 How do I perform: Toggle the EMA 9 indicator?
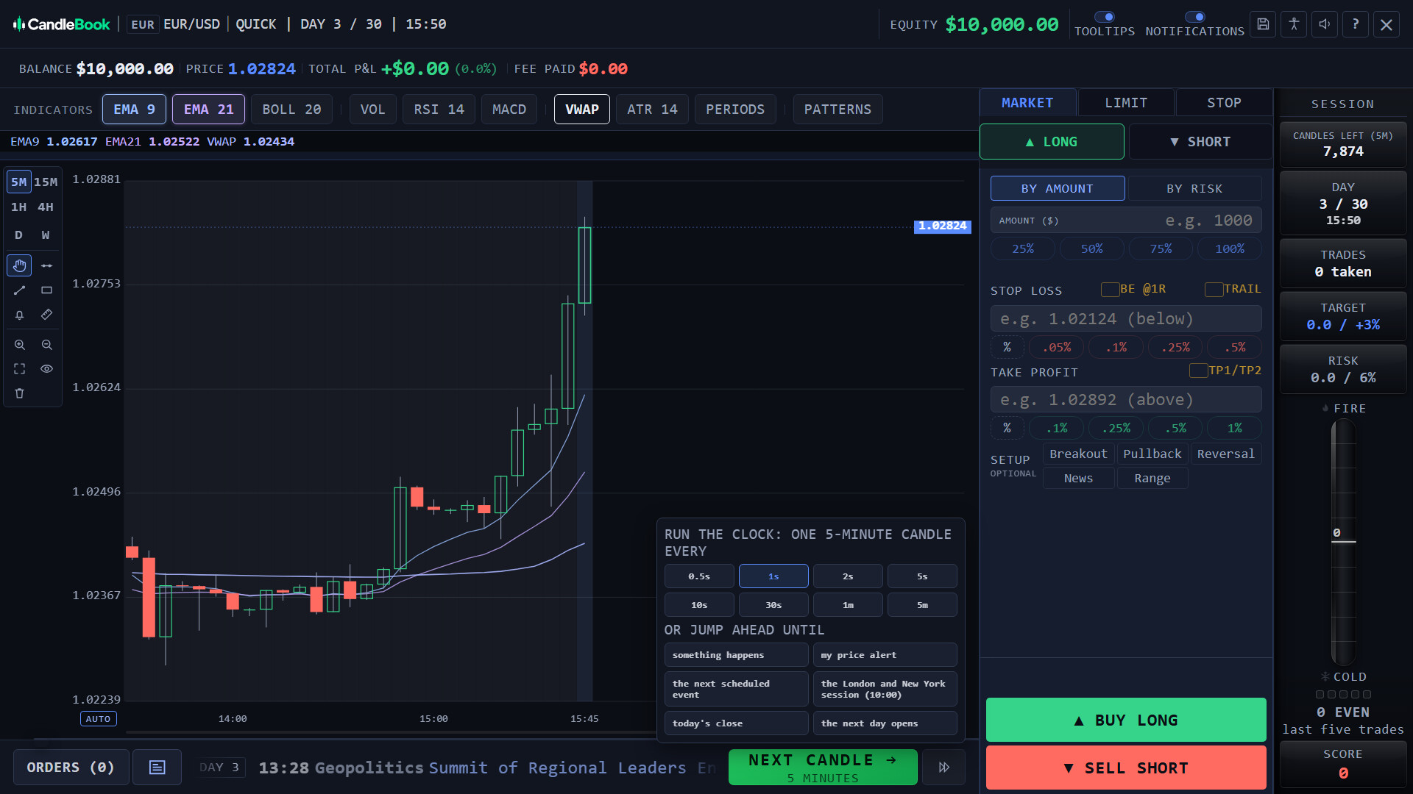click(x=134, y=110)
